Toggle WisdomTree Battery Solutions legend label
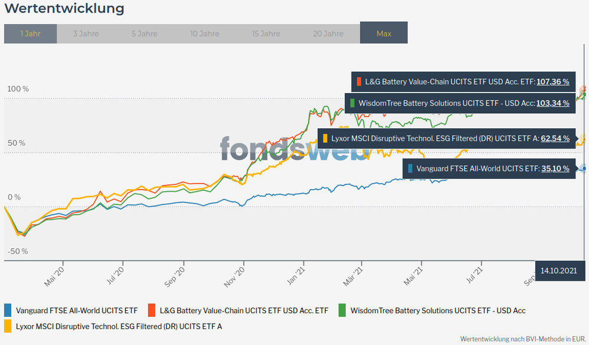Viewport: 589px width, 345px height. tap(437, 310)
